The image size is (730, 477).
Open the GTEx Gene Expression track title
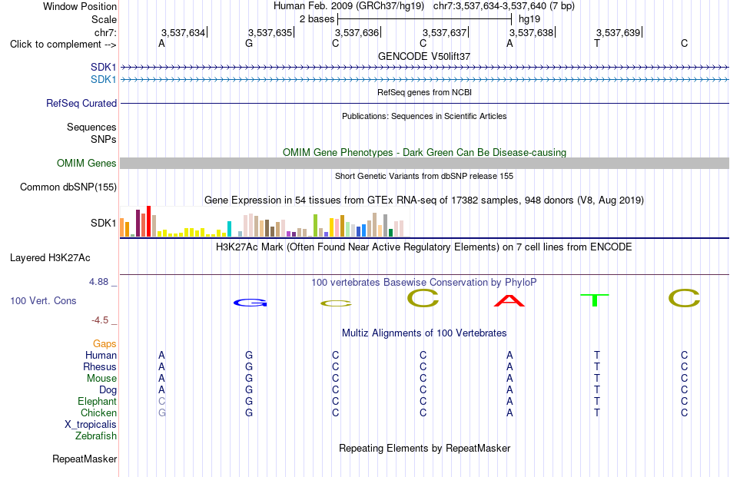[x=424, y=200]
